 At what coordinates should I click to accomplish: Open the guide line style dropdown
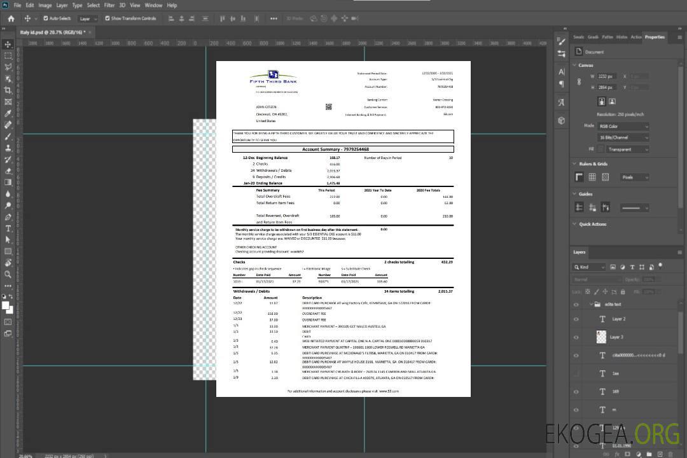coord(635,208)
